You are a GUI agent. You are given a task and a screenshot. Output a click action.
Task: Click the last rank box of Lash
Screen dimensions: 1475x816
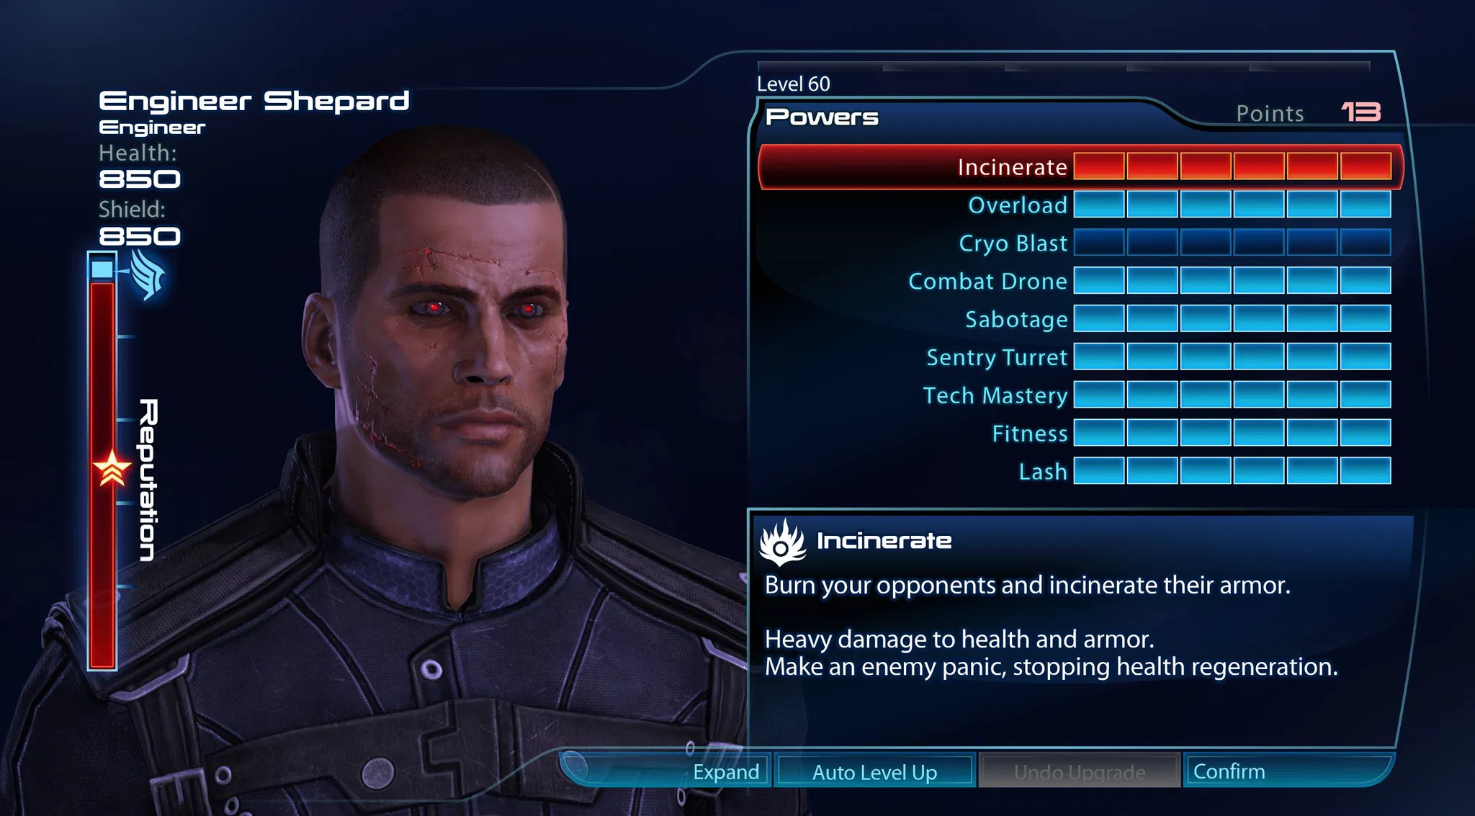point(1366,472)
